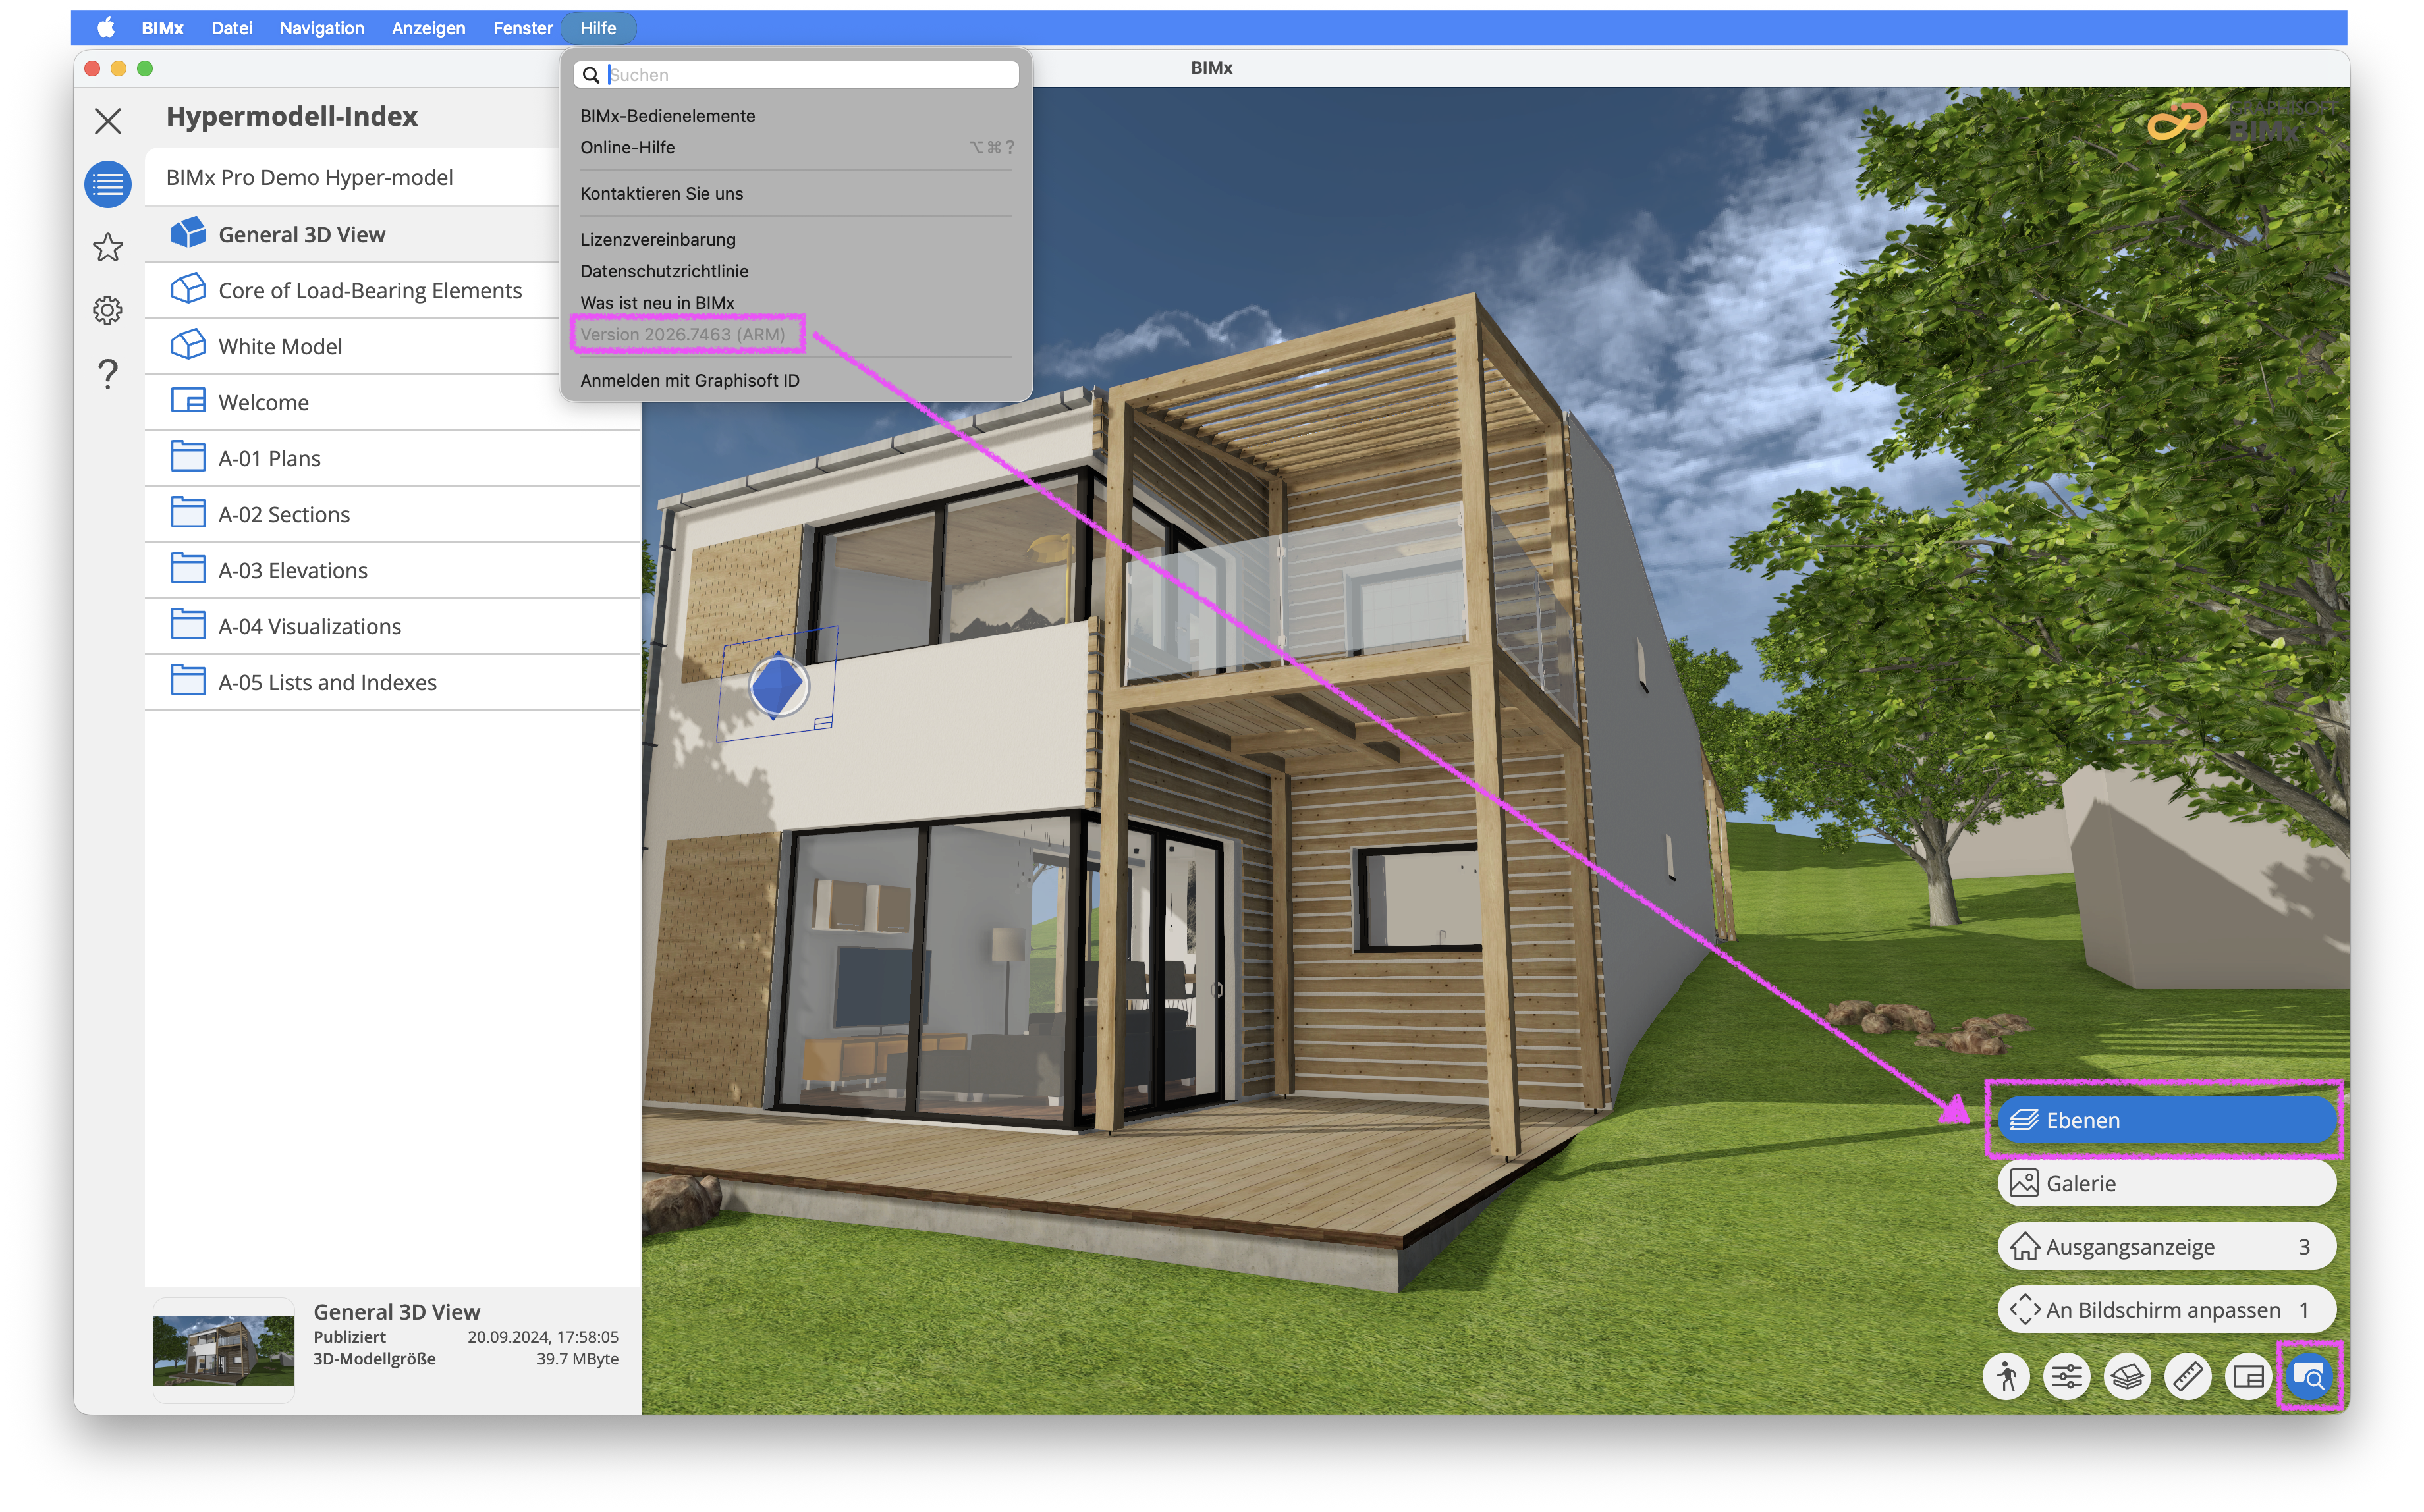Open the sliders settings icon in bottom toolbar

click(x=2066, y=1377)
